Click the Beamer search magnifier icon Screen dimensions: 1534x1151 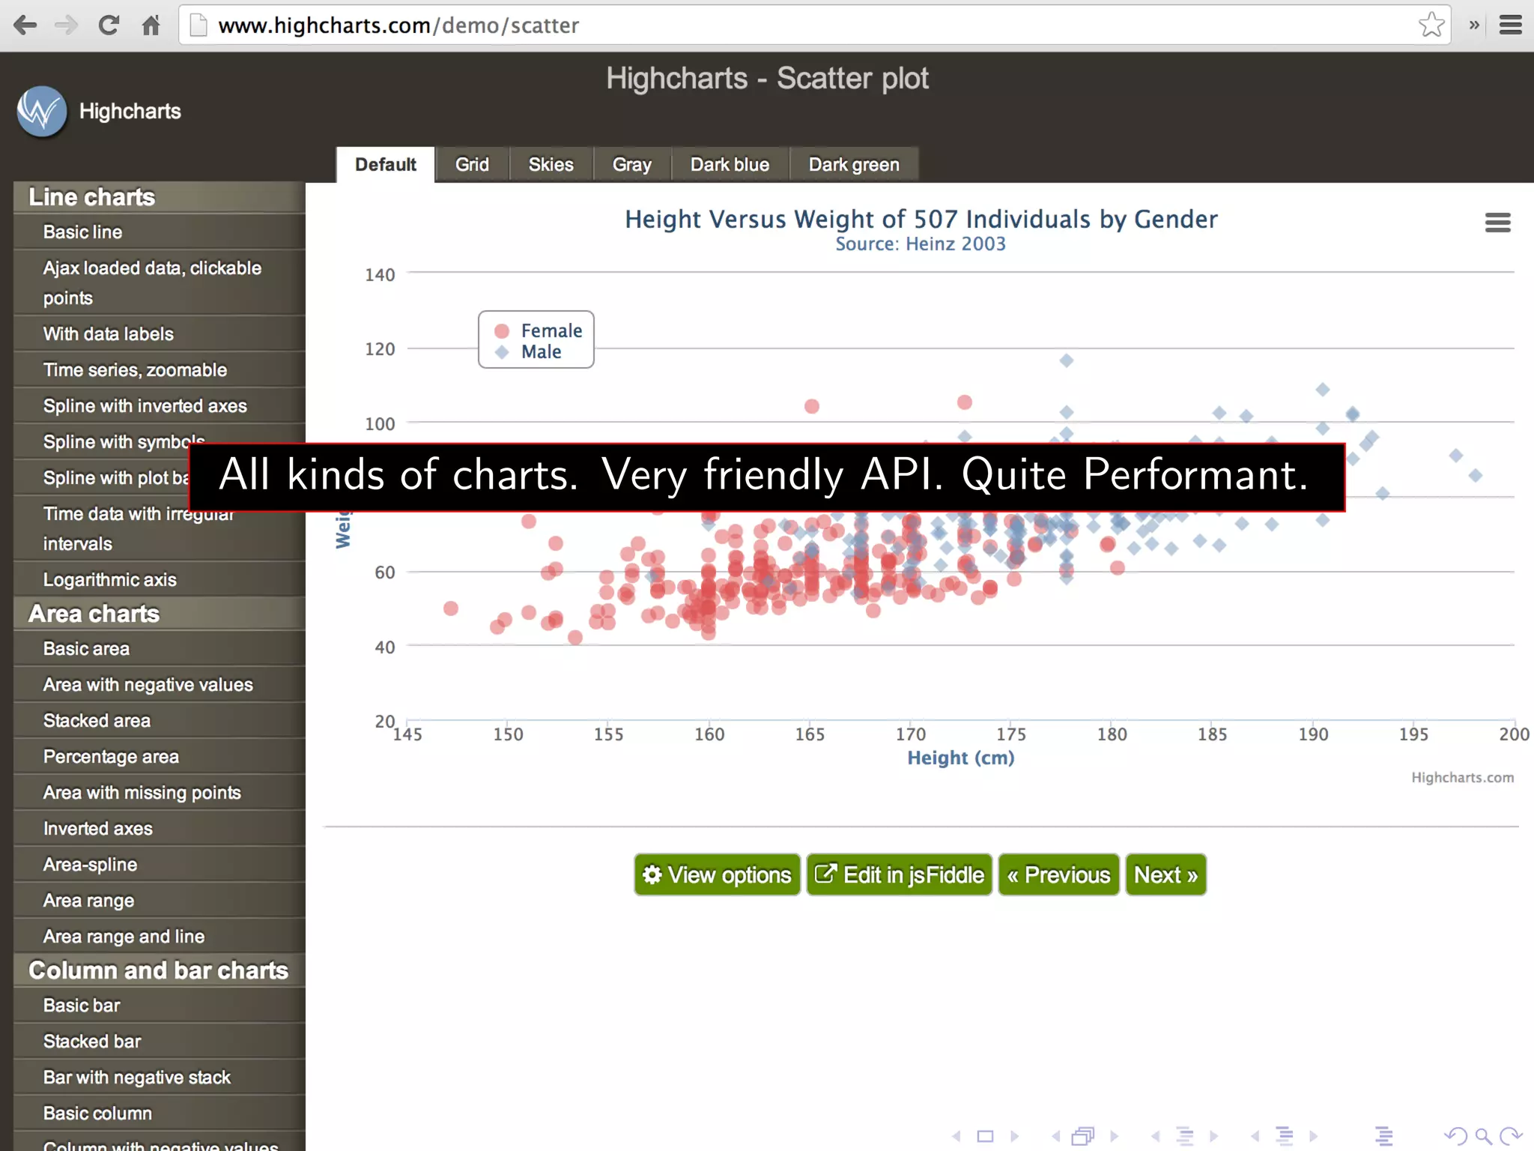click(1484, 1136)
